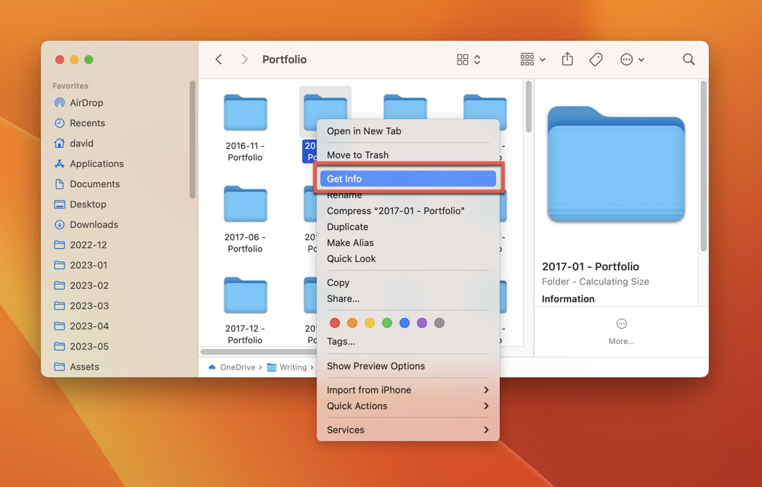Click the Share icon in the toolbar
762x487 pixels.
[567, 59]
